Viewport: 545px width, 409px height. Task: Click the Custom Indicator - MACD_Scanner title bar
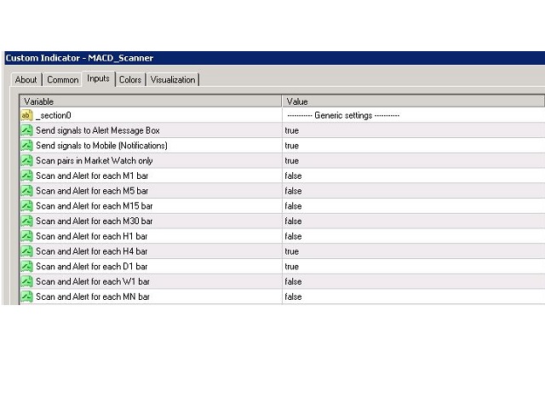tap(274, 58)
